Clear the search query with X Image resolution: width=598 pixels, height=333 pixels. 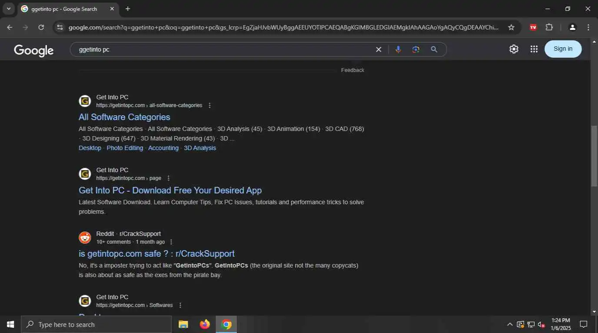click(379, 49)
